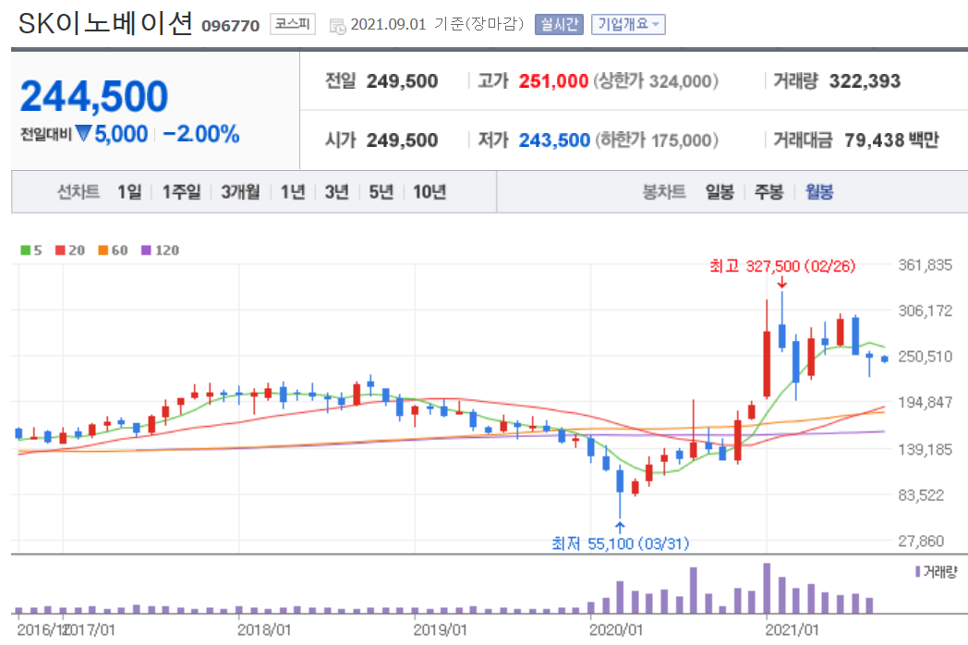
Task: Click the 전일 value 249,500
Action: (402, 81)
